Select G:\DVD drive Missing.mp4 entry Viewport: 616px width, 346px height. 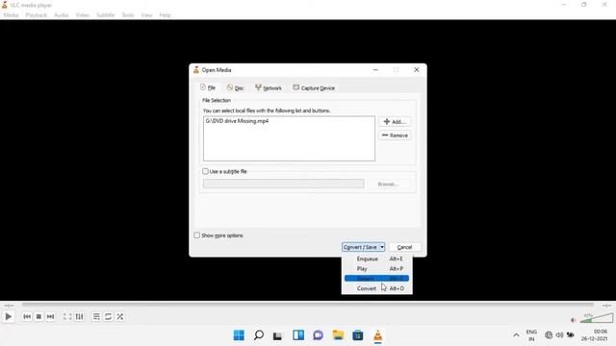(x=238, y=121)
